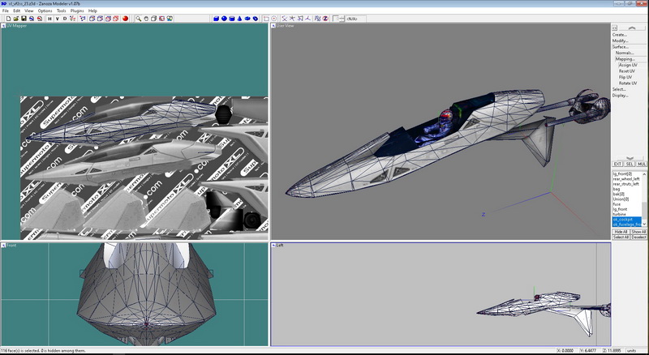Expand the Modify... command group
649x355 pixels.
[620, 41]
